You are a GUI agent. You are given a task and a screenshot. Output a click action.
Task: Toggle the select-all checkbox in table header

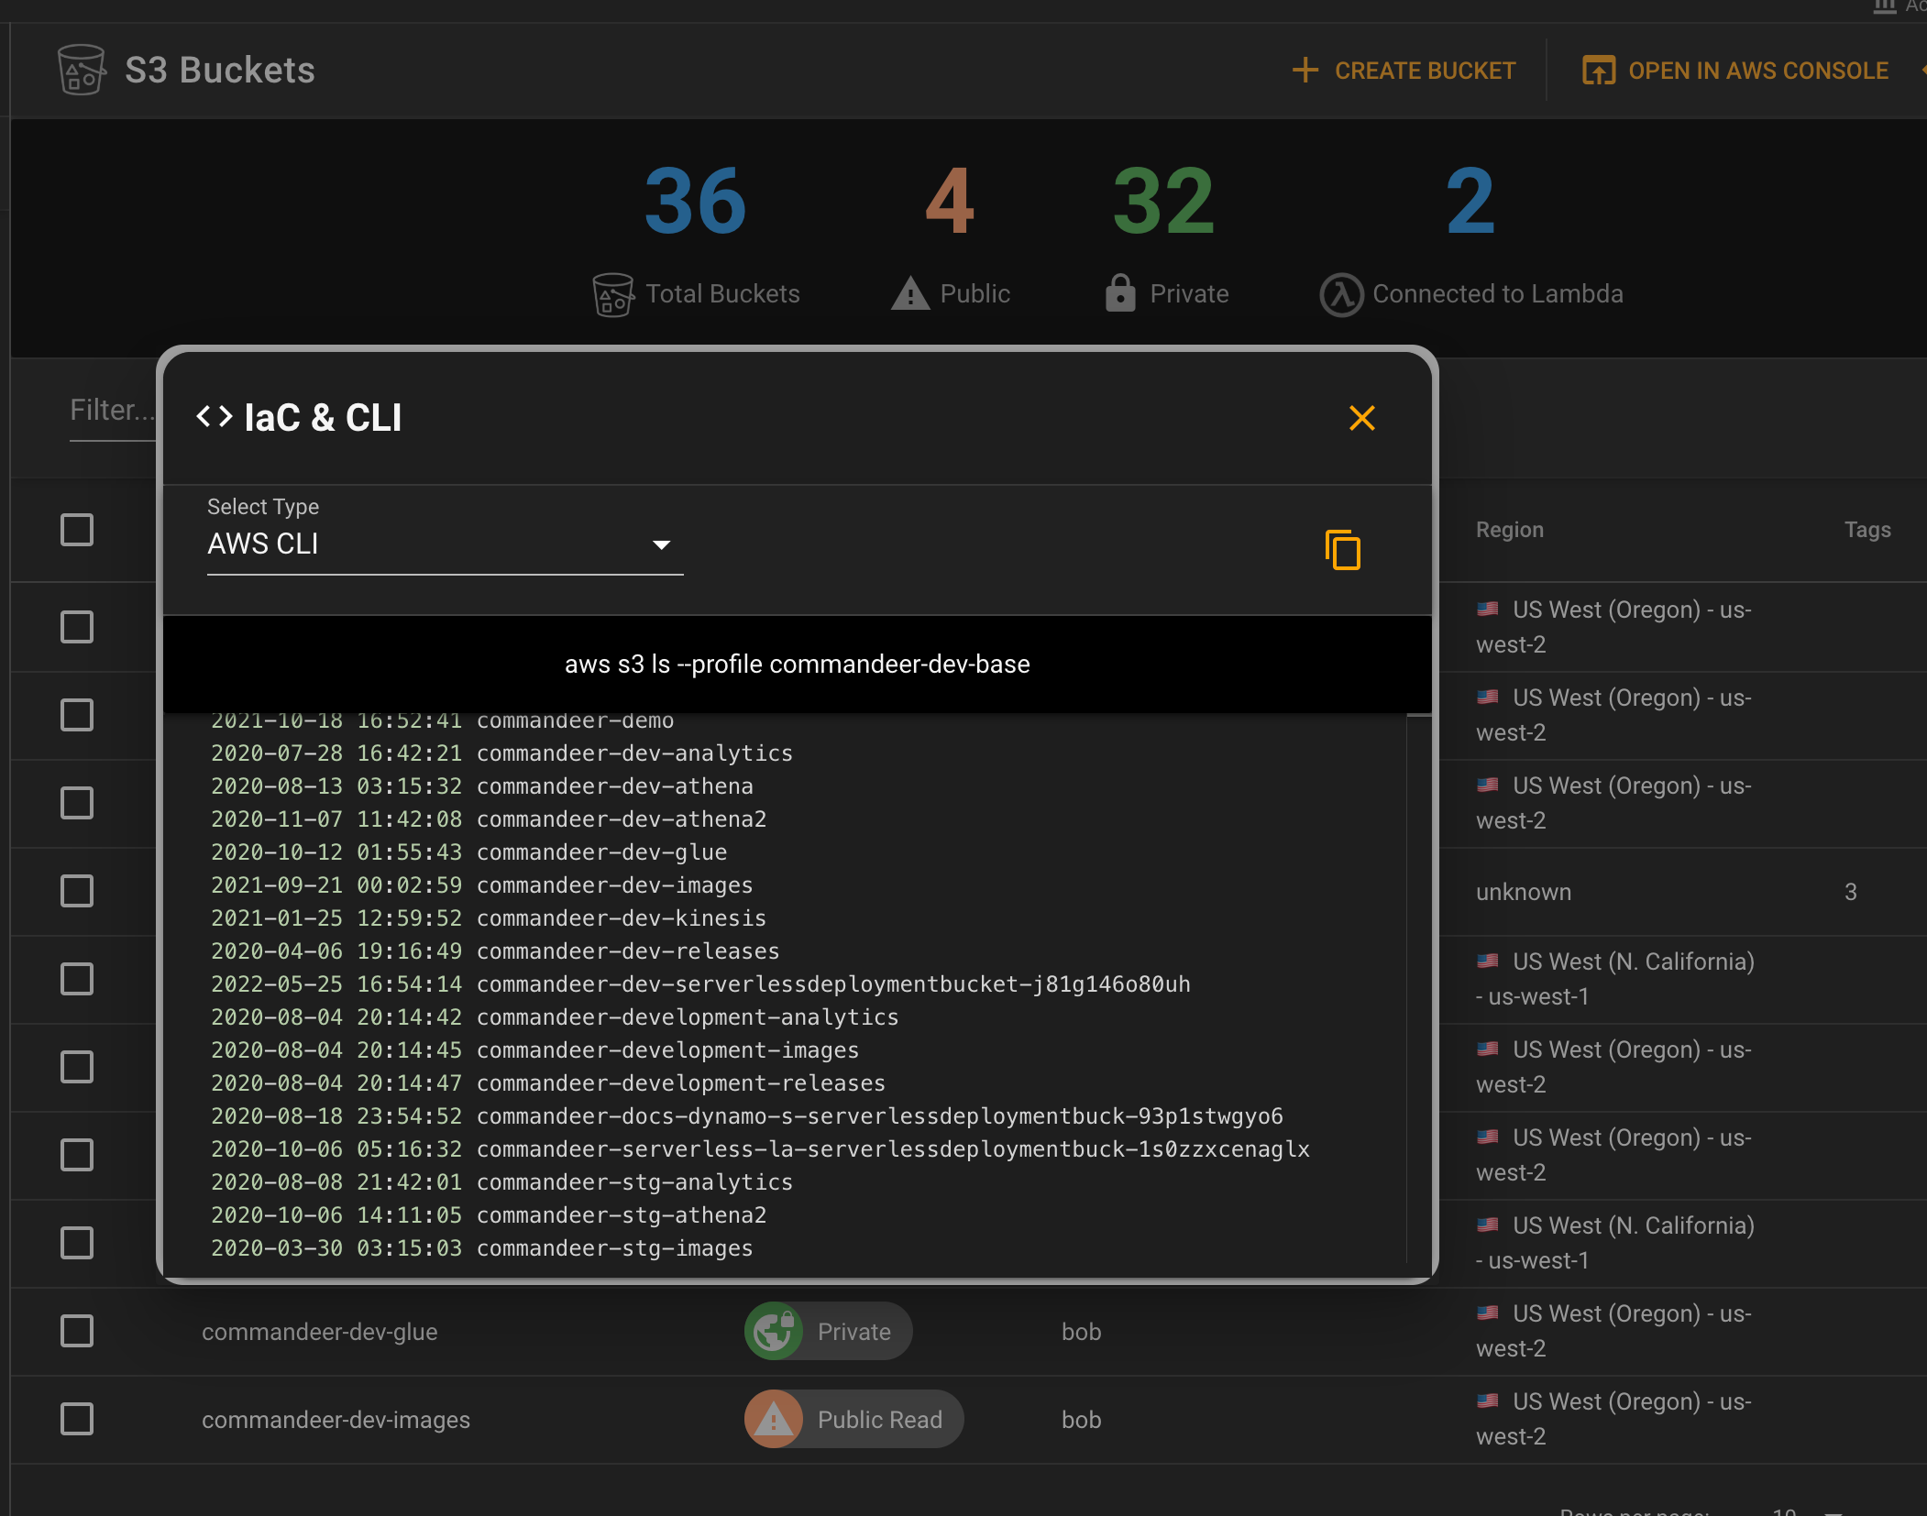click(x=77, y=530)
